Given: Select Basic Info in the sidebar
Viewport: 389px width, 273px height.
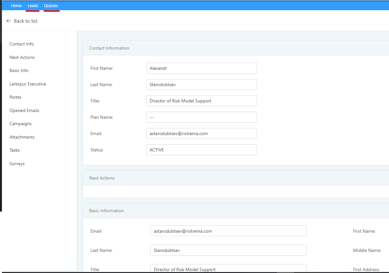Looking at the screenshot, I should pyautogui.click(x=19, y=70).
